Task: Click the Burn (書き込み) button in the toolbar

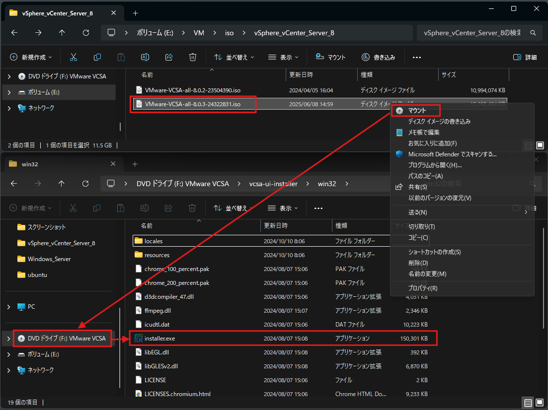Action: pos(379,57)
